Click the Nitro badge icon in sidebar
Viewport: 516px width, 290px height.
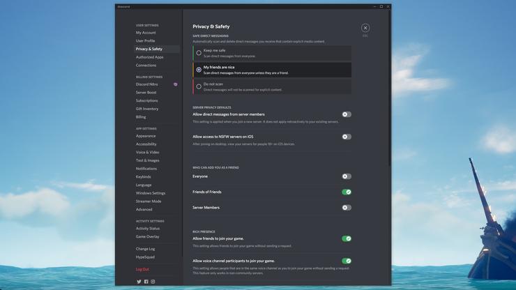click(175, 84)
